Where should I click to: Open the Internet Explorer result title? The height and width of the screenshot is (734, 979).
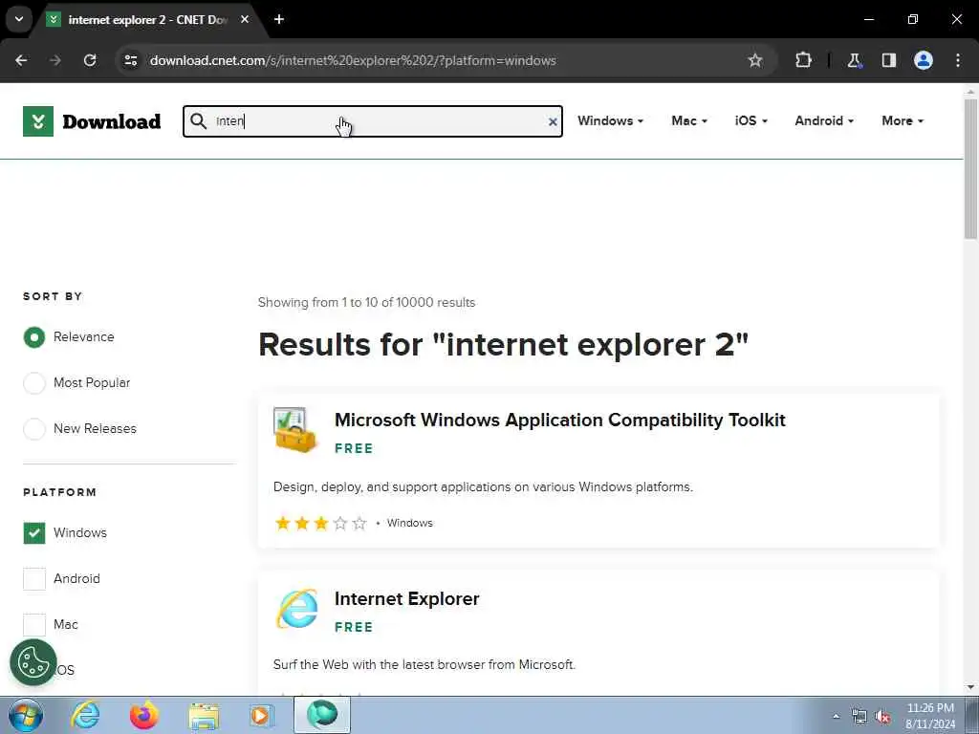point(407,598)
